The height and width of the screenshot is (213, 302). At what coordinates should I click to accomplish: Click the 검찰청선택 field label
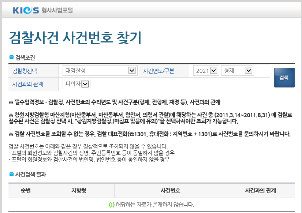point(25,71)
